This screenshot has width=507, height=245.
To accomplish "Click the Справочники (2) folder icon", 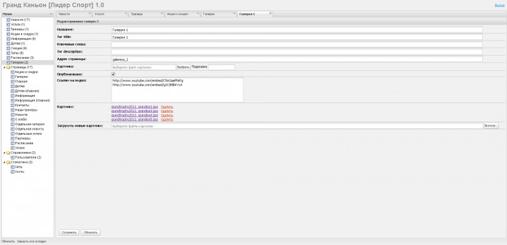I will [x=8, y=153].
